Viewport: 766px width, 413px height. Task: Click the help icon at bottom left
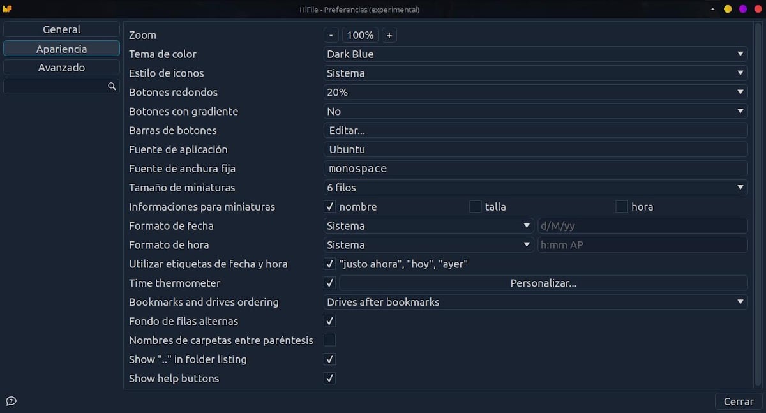tap(11, 402)
